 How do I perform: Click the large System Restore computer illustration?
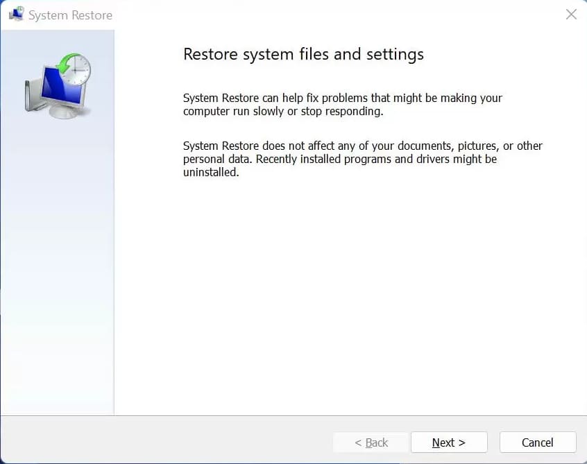pyautogui.click(x=58, y=85)
